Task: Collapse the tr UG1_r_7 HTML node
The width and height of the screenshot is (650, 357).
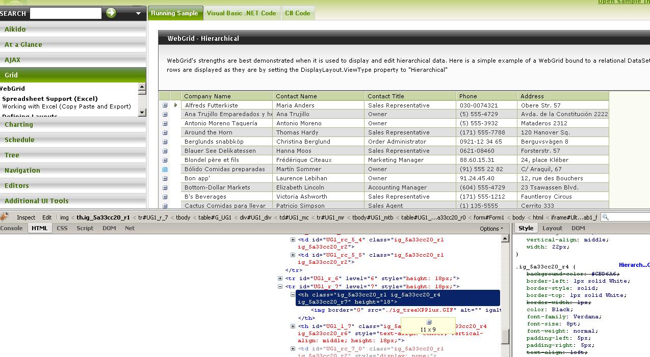Action: tap(280, 287)
